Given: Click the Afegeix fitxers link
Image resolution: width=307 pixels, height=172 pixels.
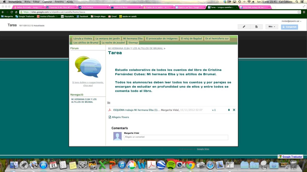Looking at the screenshot, I should [x=120, y=117].
